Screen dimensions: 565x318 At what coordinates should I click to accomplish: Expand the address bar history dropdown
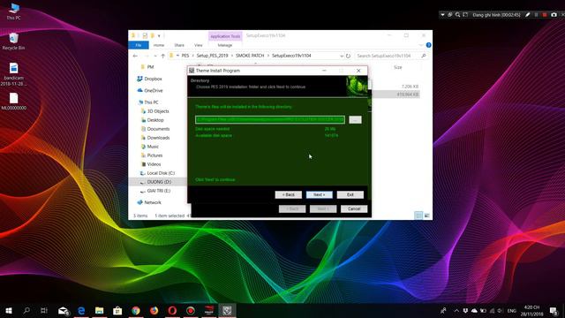(x=342, y=56)
